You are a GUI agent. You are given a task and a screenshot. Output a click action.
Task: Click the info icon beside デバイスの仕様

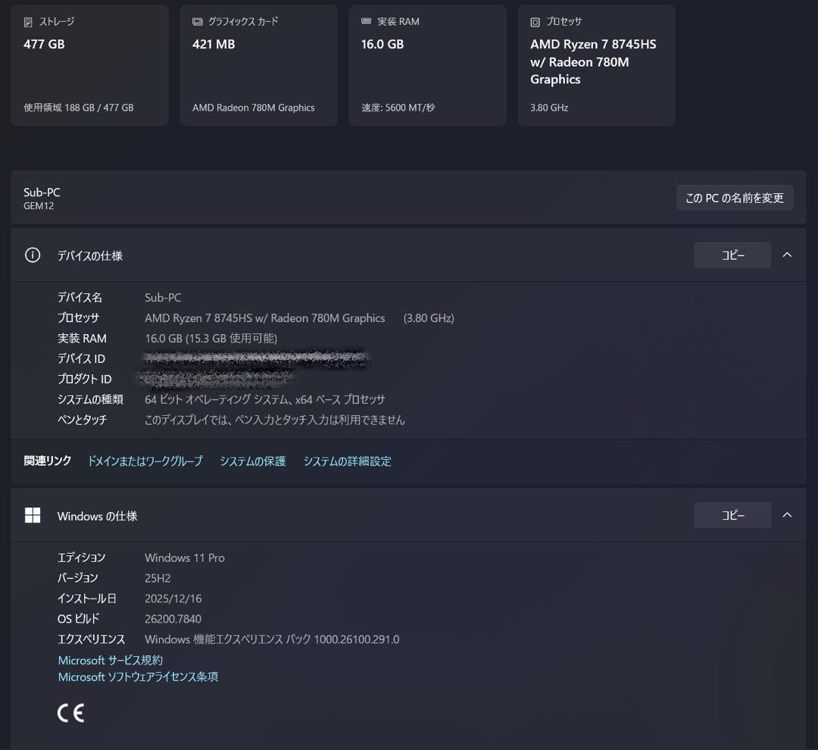coord(33,255)
